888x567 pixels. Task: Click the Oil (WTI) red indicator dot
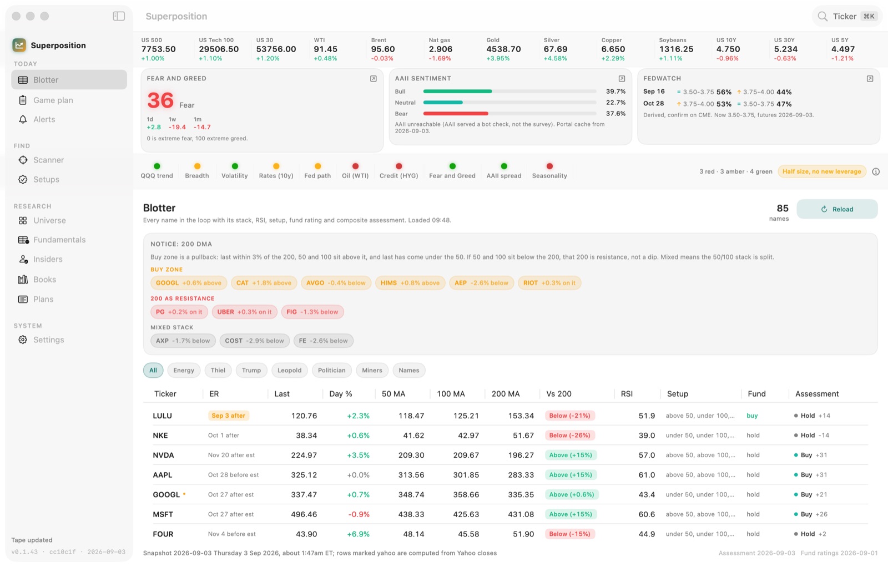(355, 166)
